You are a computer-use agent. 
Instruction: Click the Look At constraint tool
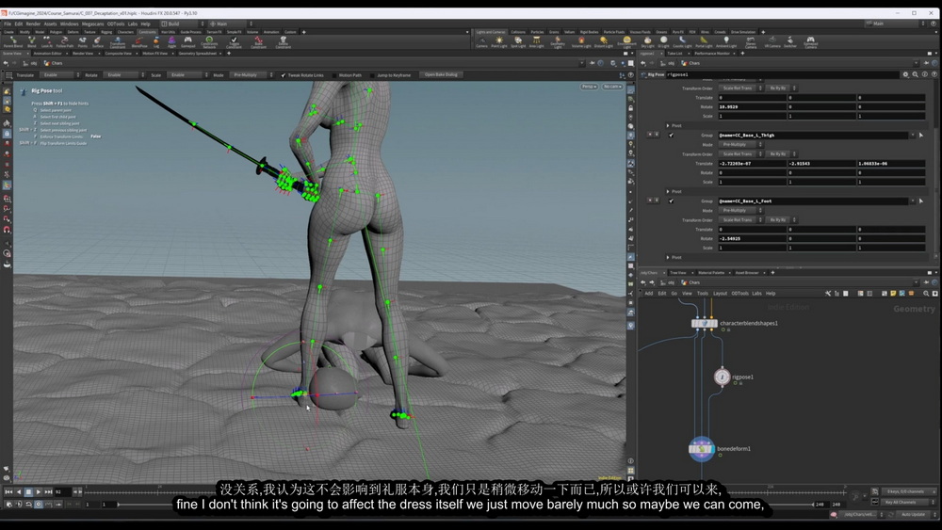pos(46,42)
